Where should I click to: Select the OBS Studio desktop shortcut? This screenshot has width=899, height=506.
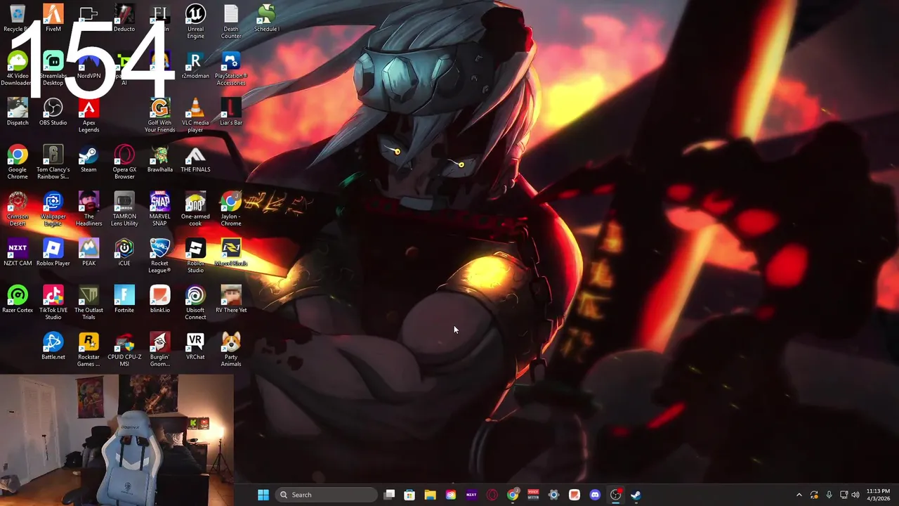[x=53, y=112]
